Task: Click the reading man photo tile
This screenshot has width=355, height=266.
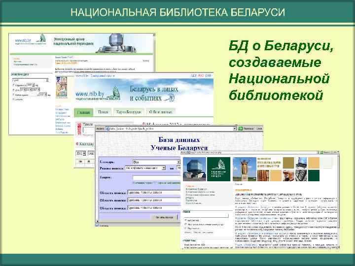Action: 288,175
